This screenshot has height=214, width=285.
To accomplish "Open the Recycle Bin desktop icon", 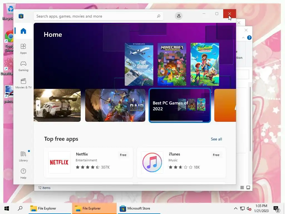I will click(x=9, y=12).
